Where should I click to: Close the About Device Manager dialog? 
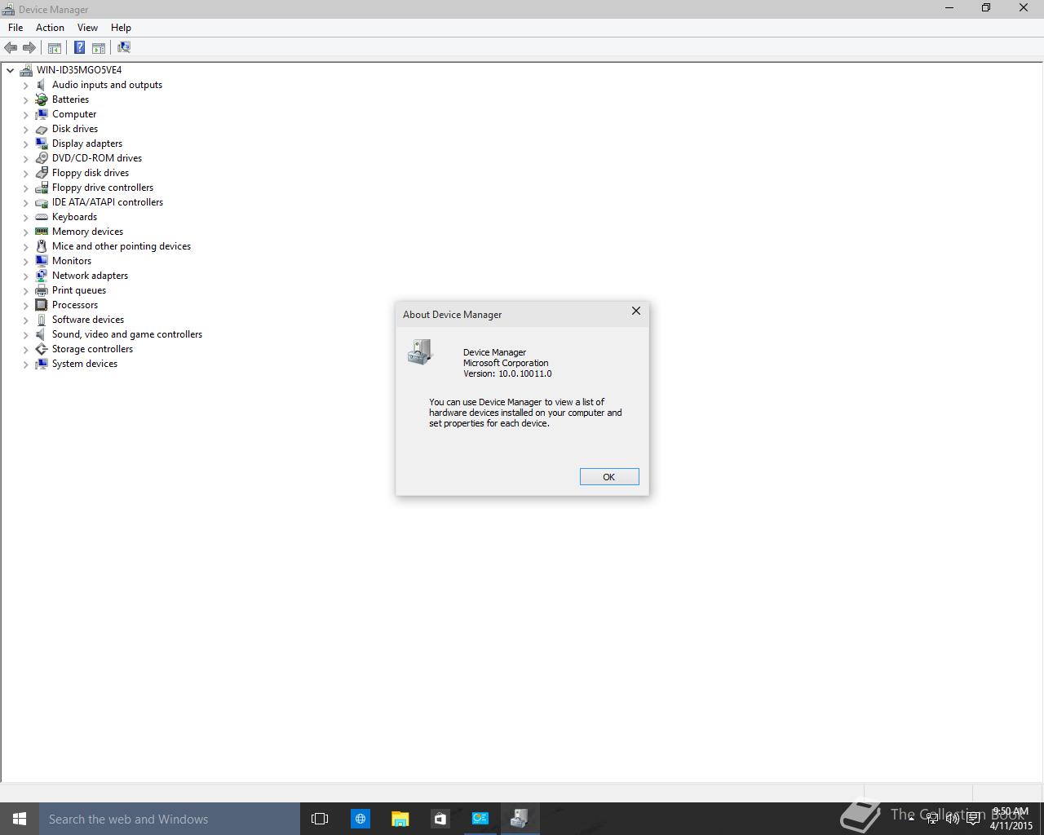[x=636, y=311]
